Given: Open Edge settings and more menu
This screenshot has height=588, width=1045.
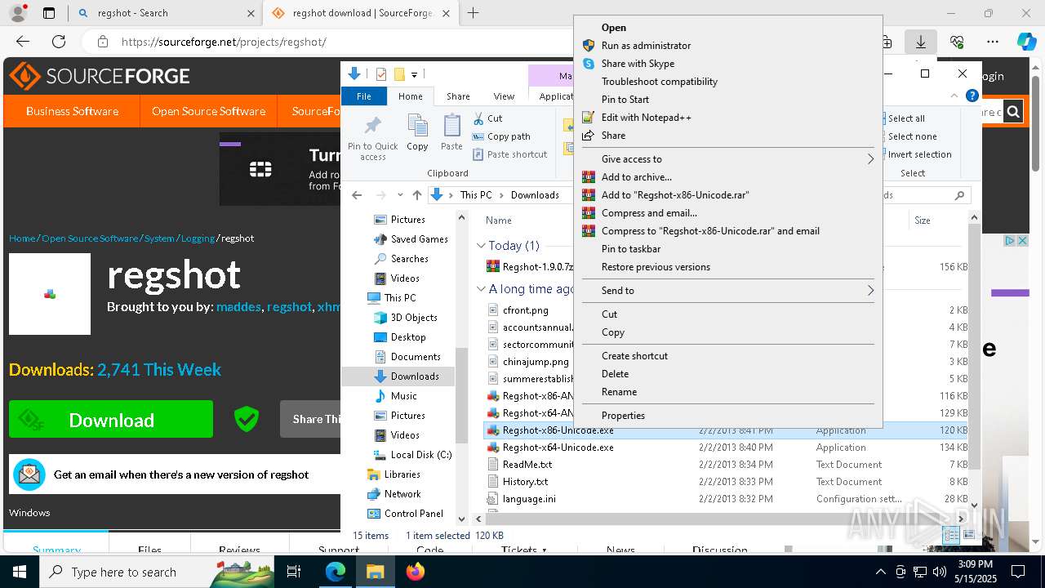Looking at the screenshot, I should 993,42.
